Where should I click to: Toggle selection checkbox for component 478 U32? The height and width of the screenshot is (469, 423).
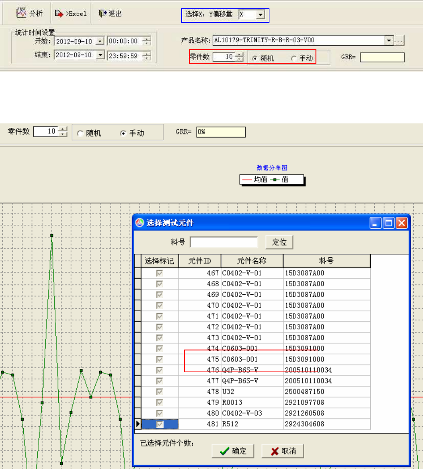(160, 391)
